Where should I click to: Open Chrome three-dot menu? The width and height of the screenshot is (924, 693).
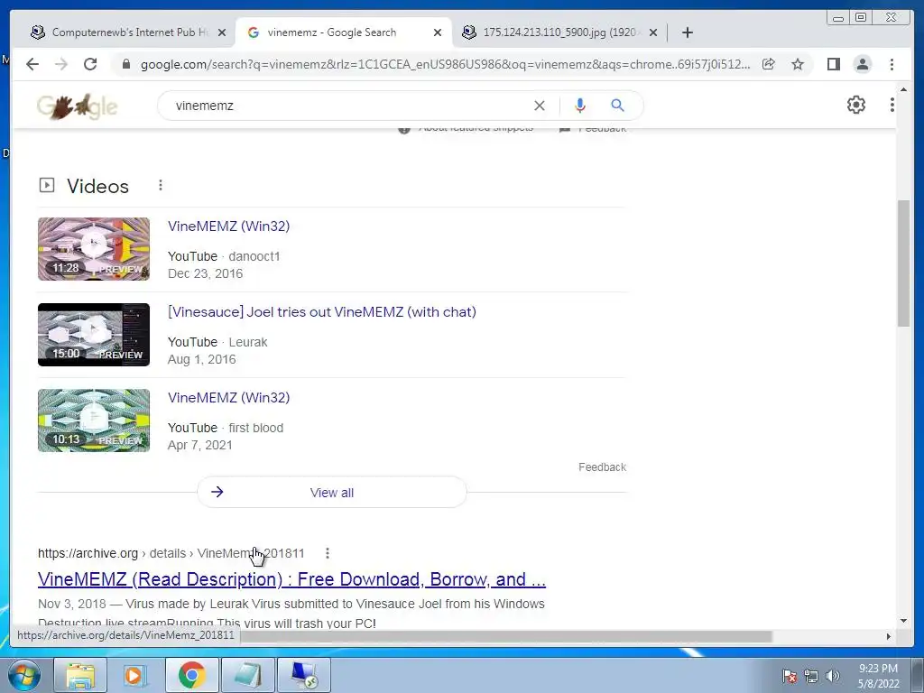(892, 64)
